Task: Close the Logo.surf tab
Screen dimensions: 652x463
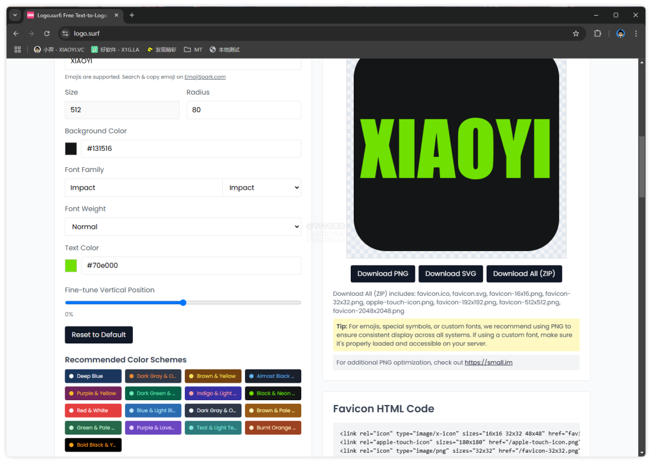Action: pyautogui.click(x=117, y=15)
